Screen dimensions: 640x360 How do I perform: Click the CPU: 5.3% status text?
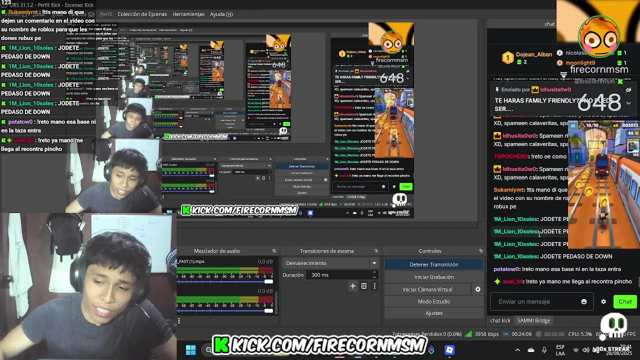click(580, 334)
